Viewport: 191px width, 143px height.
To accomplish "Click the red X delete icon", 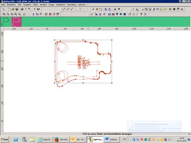I will 50,14.
